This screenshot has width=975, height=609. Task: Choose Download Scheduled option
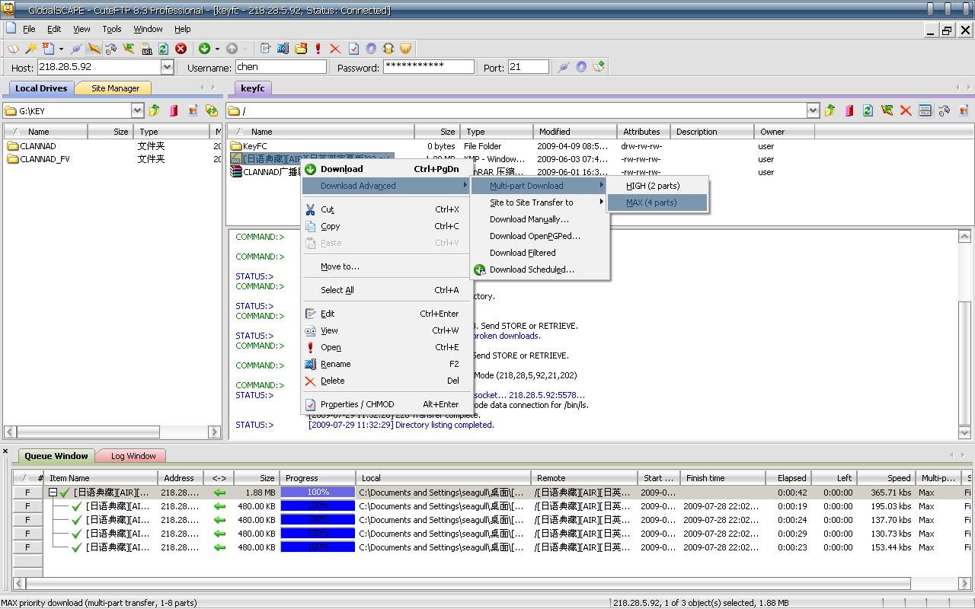point(539,269)
